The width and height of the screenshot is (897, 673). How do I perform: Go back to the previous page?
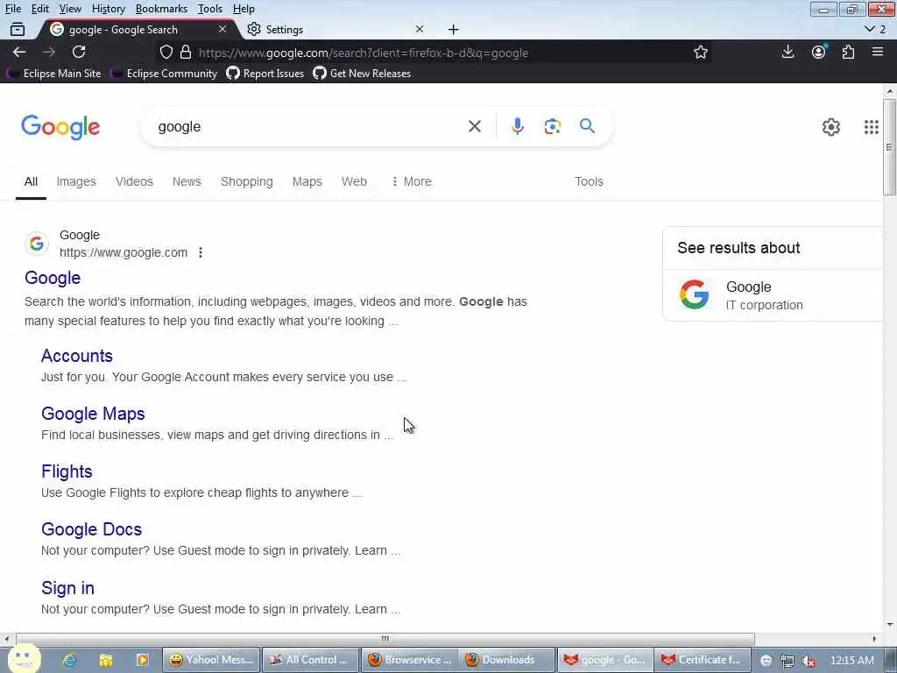[x=19, y=52]
